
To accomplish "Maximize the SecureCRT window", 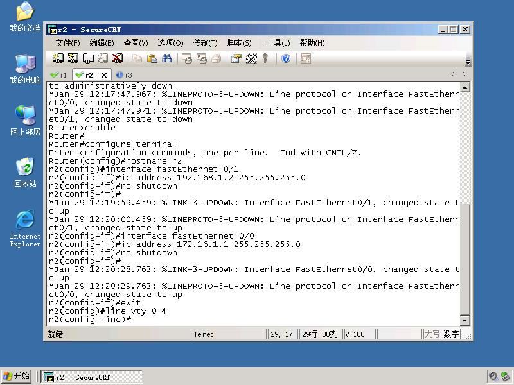I will coord(454,30).
